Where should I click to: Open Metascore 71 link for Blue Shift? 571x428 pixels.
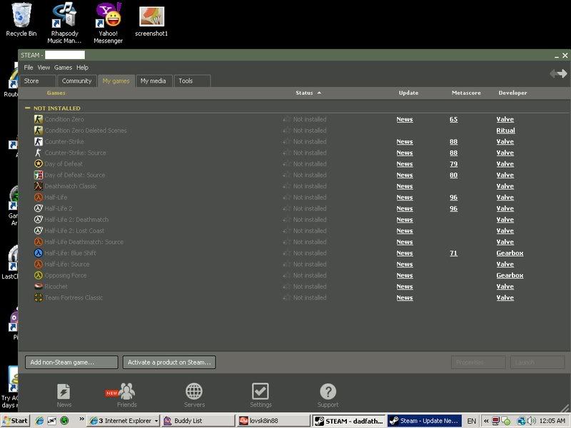(x=453, y=253)
